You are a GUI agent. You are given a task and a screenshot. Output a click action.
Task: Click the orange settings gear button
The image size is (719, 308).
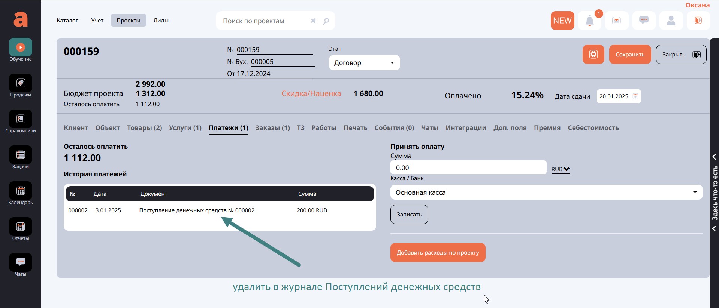593,55
